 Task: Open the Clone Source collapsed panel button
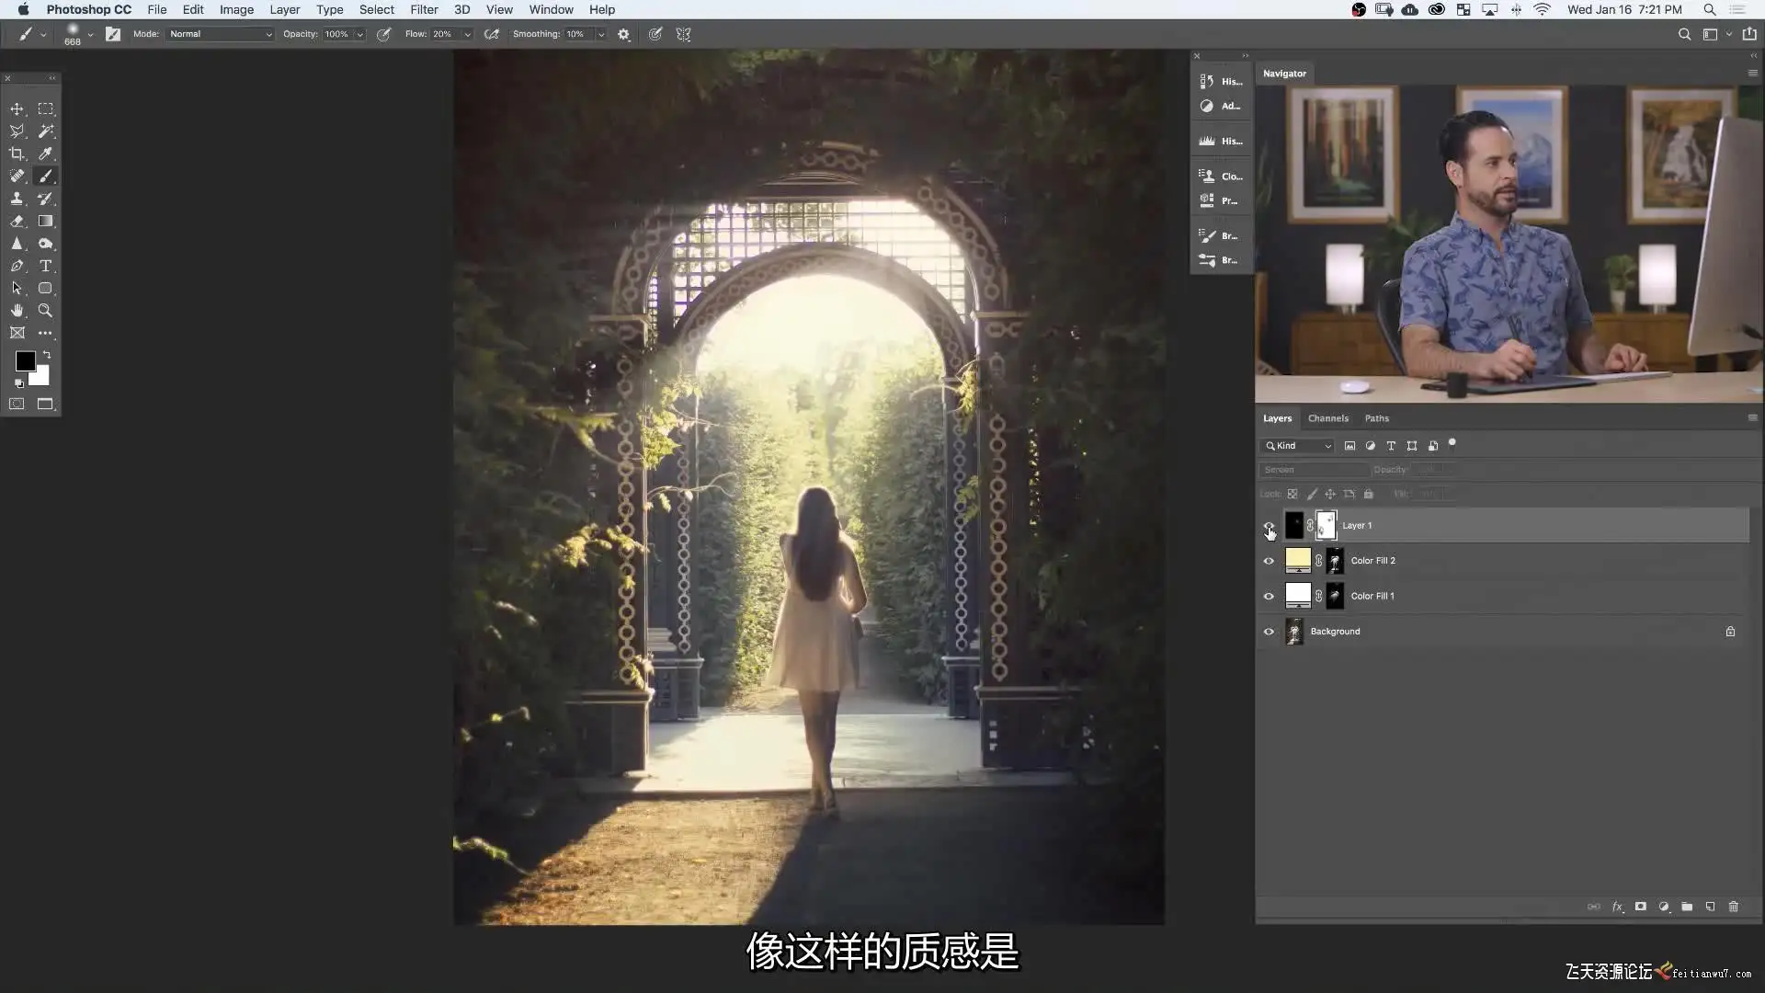click(x=1220, y=177)
